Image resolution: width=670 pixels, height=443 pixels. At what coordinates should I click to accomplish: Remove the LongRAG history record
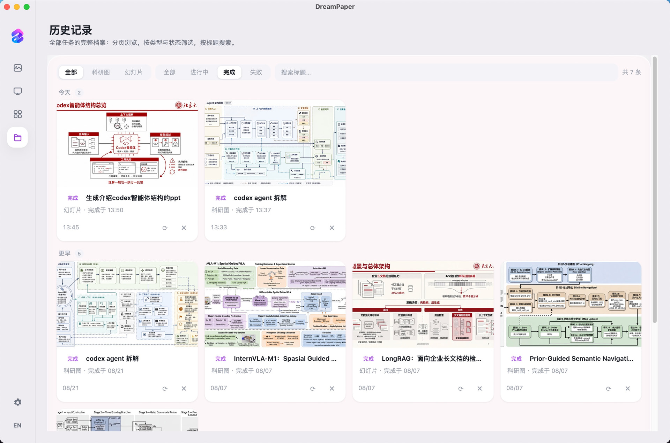(x=480, y=389)
